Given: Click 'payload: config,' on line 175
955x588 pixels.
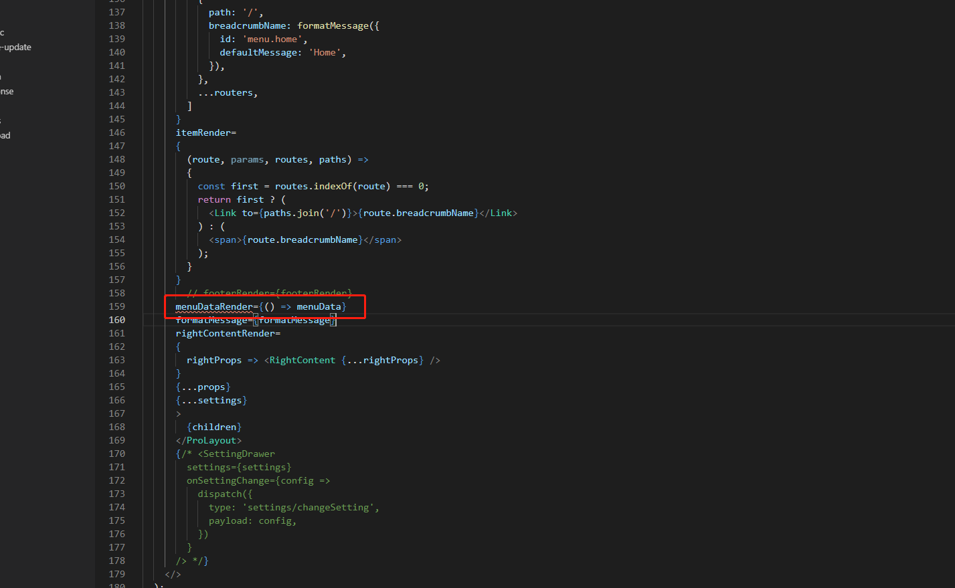Looking at the screenshot, I should pyautogui.click(x=253, y=520).
